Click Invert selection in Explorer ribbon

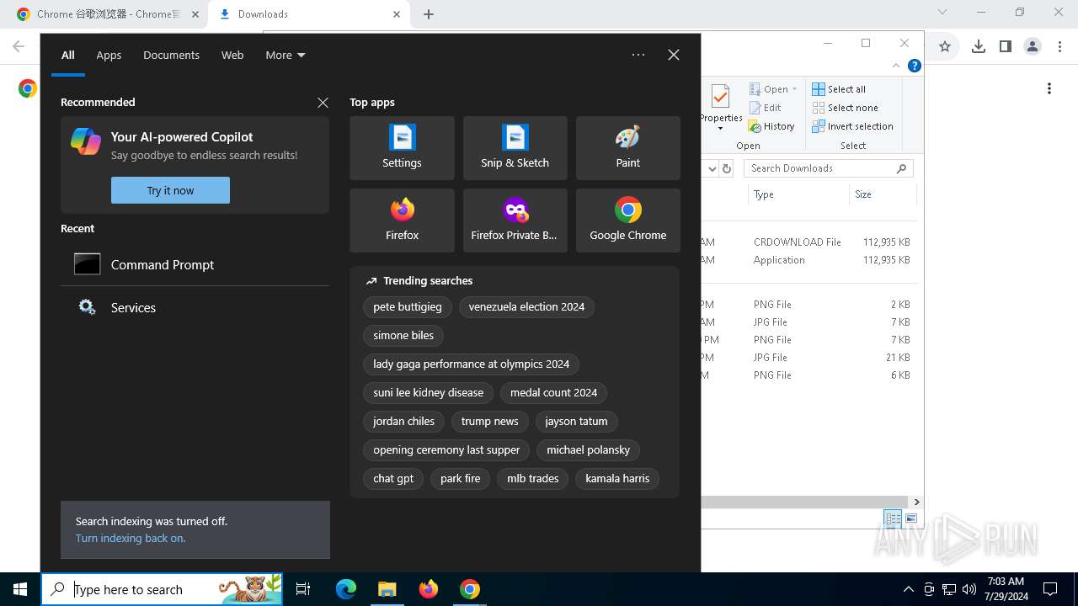coord(852,126)
